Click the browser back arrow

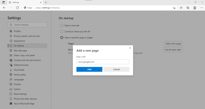point(4,8)
